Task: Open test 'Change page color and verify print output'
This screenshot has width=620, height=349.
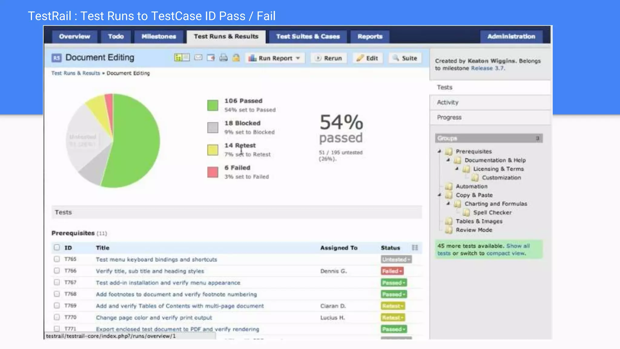Action: 154,317
